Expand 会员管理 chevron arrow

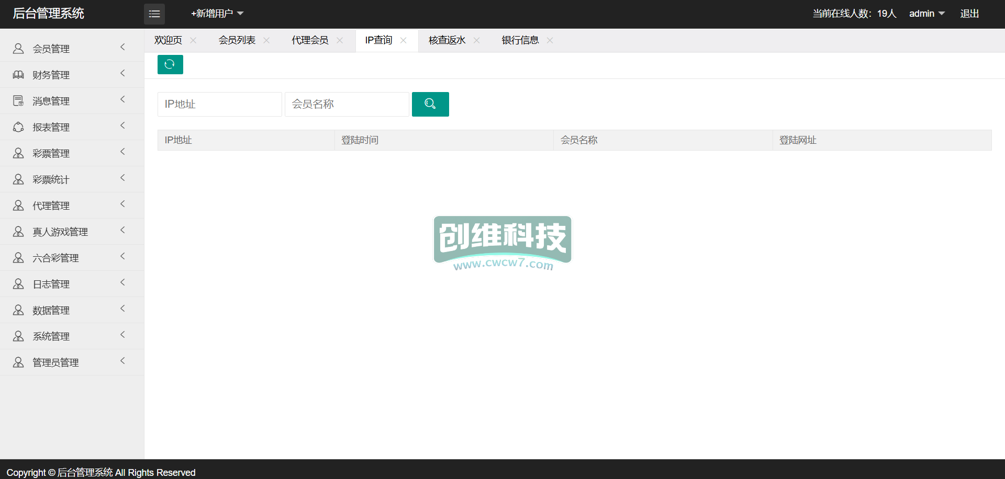coord(123,47)
